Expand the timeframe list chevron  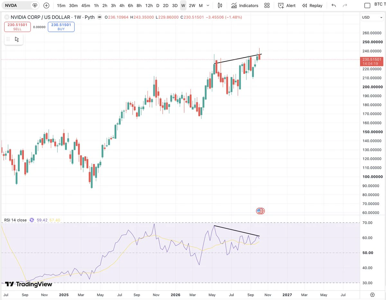tap(208, 5)
